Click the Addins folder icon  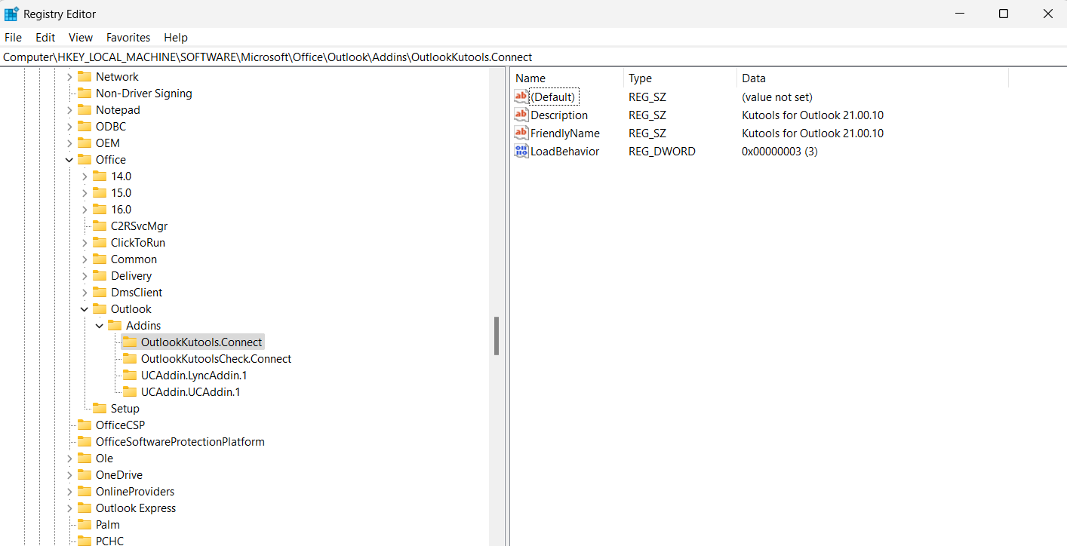pos(115,325)
